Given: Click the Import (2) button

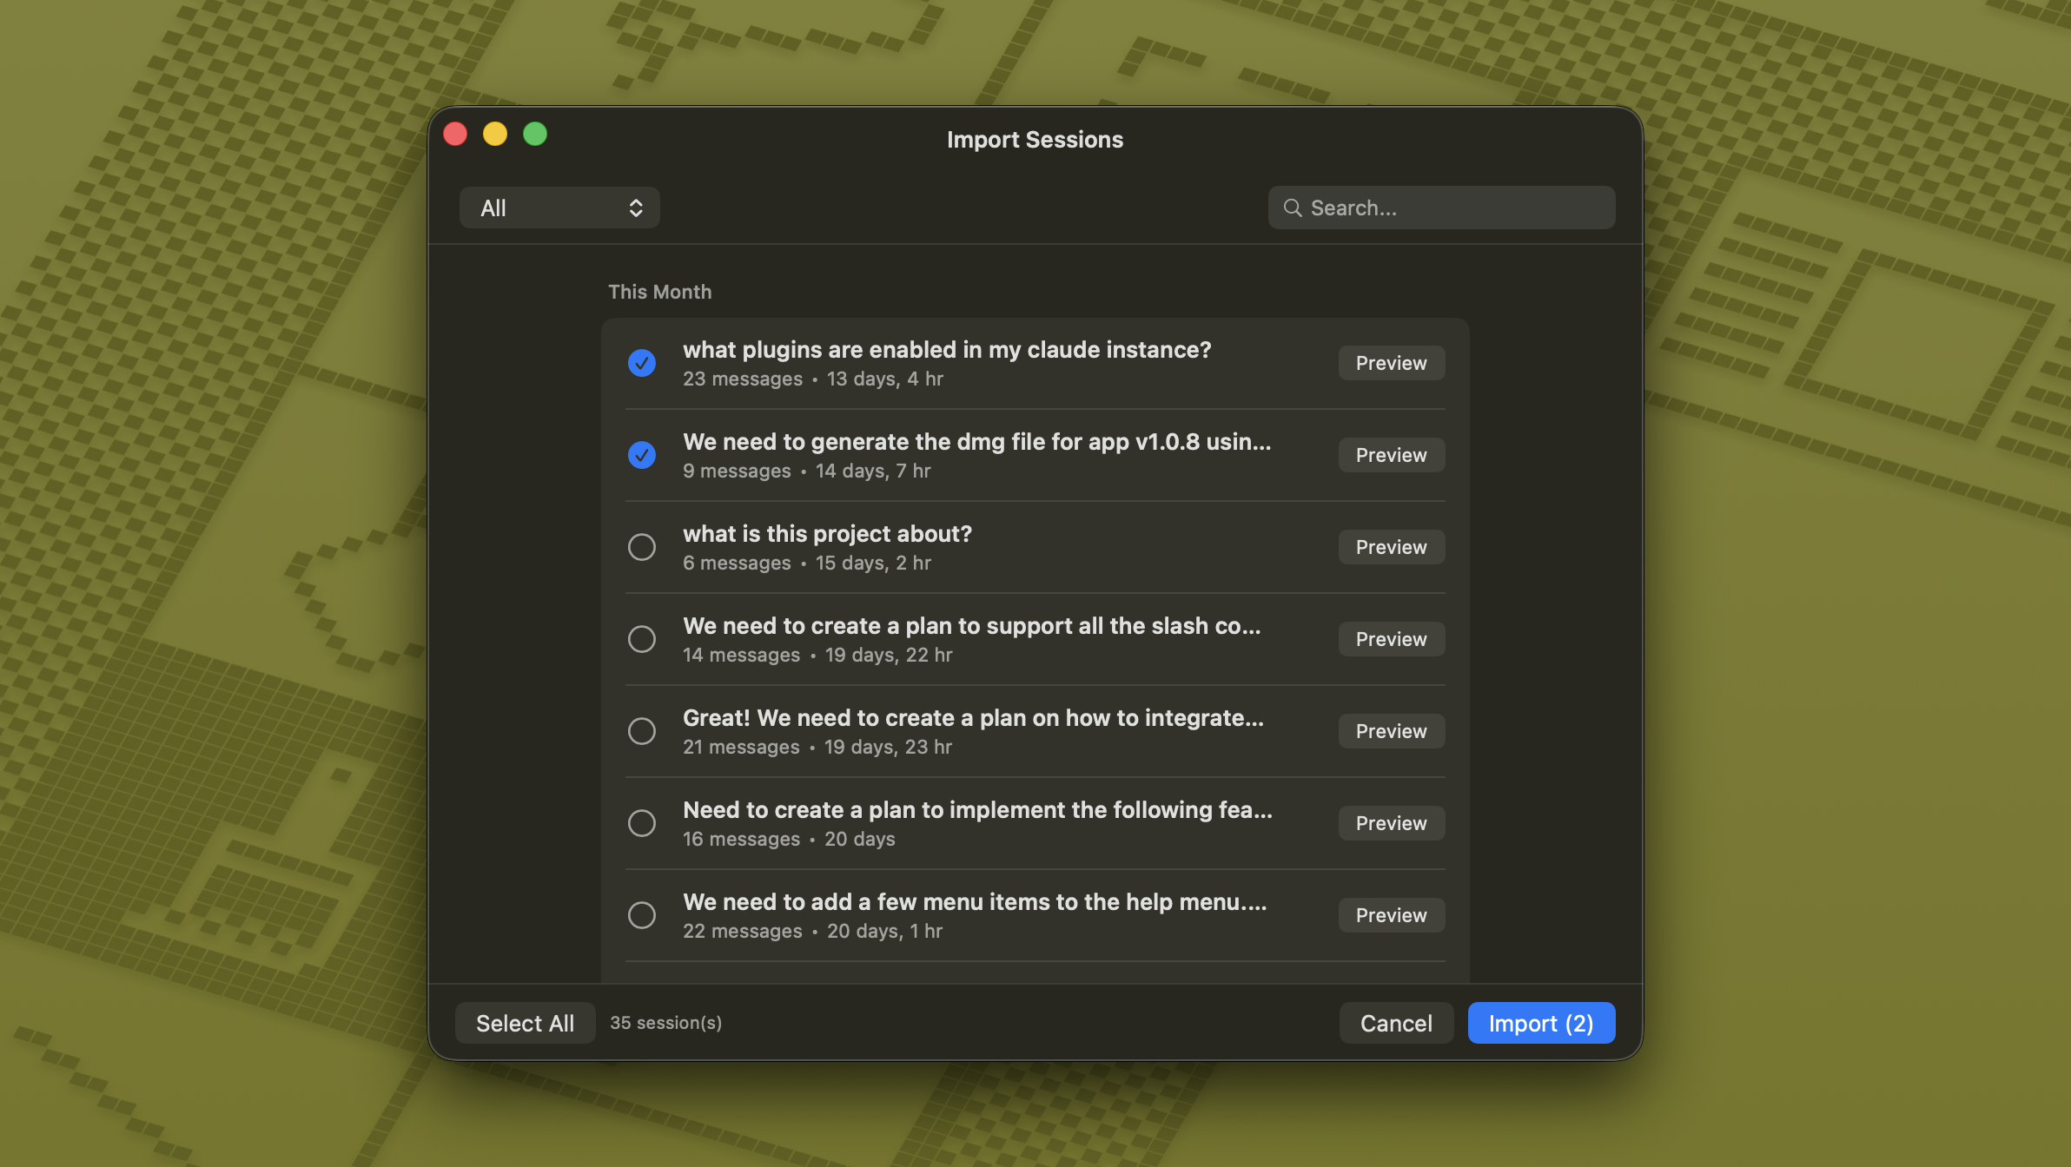Looking at the screenshot, I should [1540, 1022].
